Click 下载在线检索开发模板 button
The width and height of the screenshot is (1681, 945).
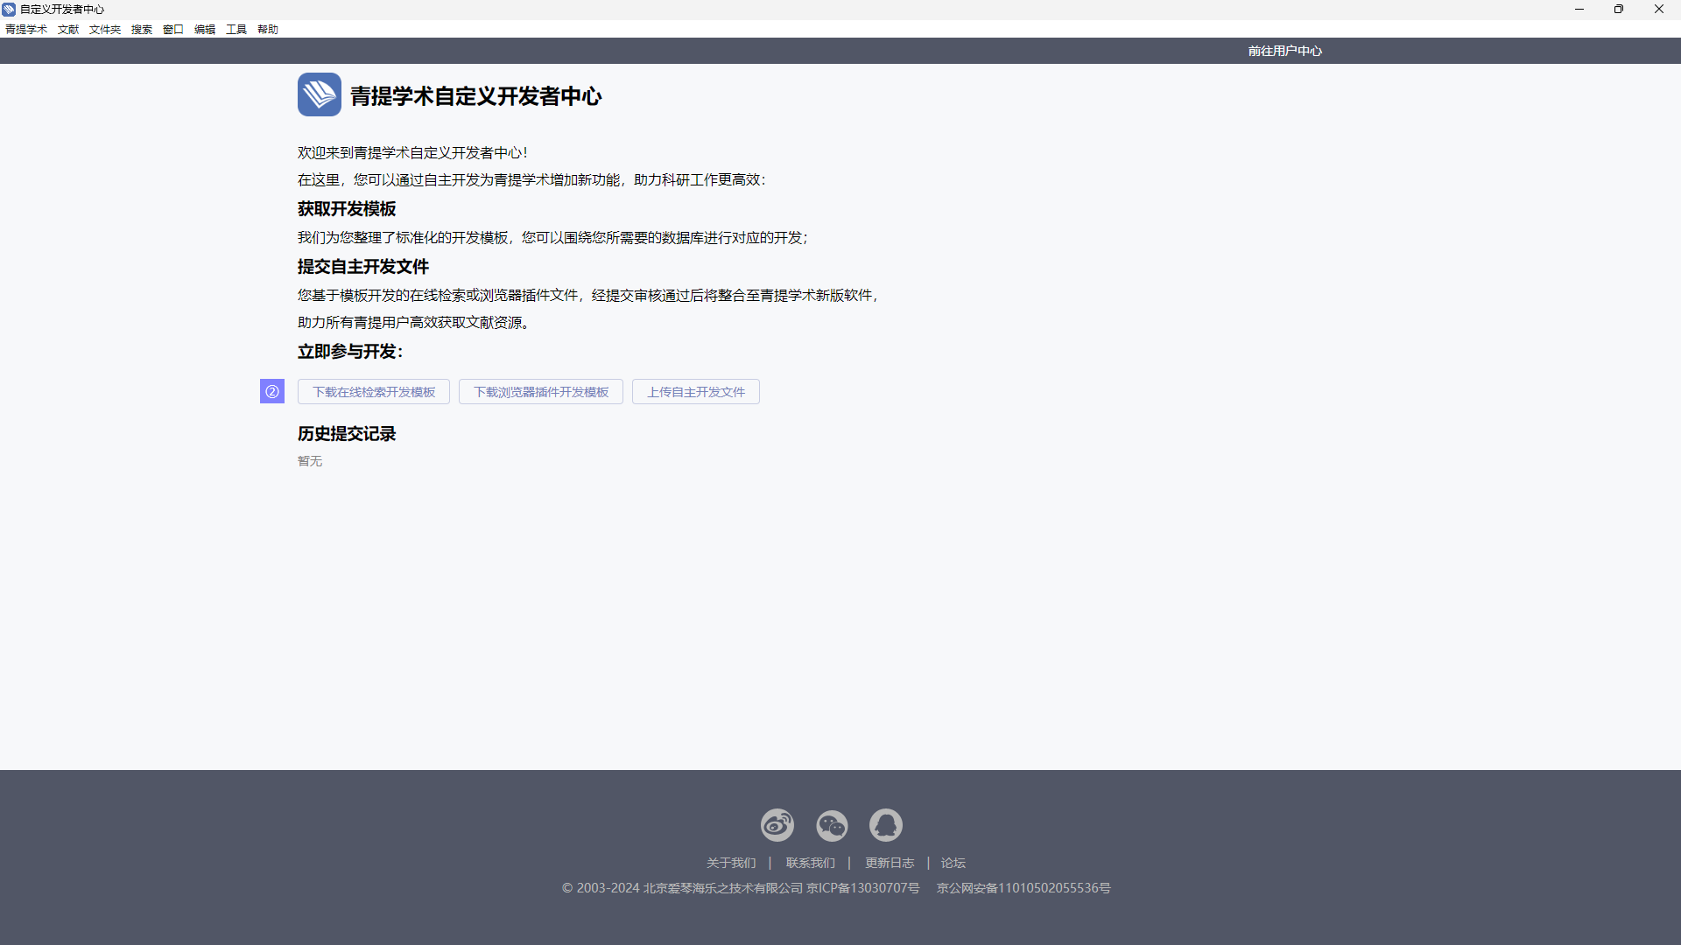point(374,392)
